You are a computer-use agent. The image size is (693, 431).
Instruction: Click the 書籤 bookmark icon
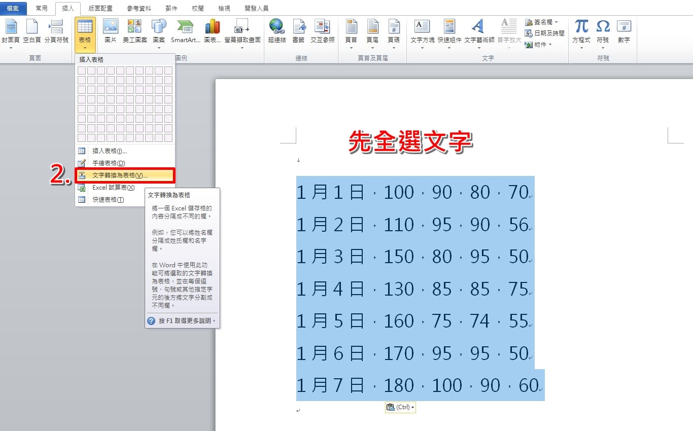pos(299,26)
